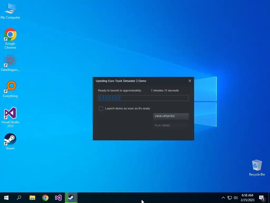Image resolution: width=270 pixels, height=203 pixels.
Task: Open the taskbar clock and date
Action: pos(247,198)
